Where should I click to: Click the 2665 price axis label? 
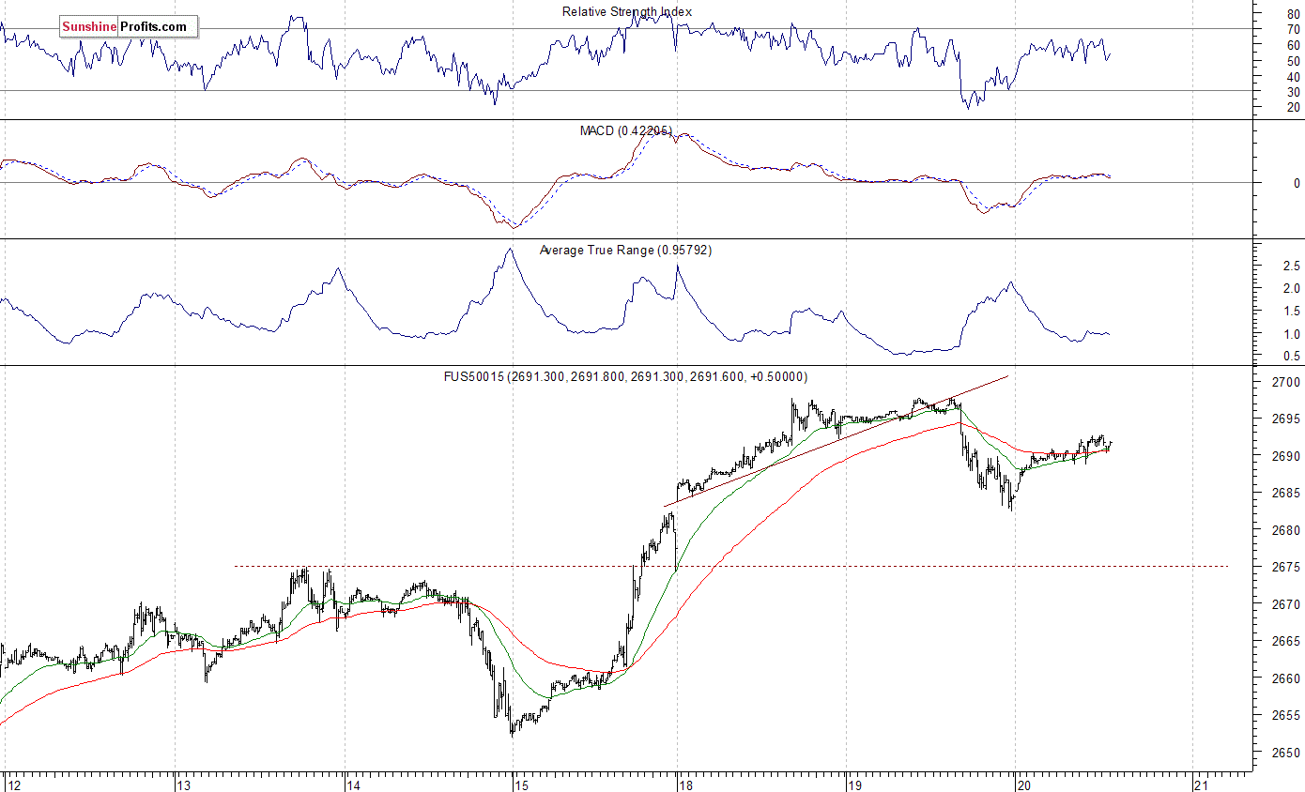coord(1287,642)
